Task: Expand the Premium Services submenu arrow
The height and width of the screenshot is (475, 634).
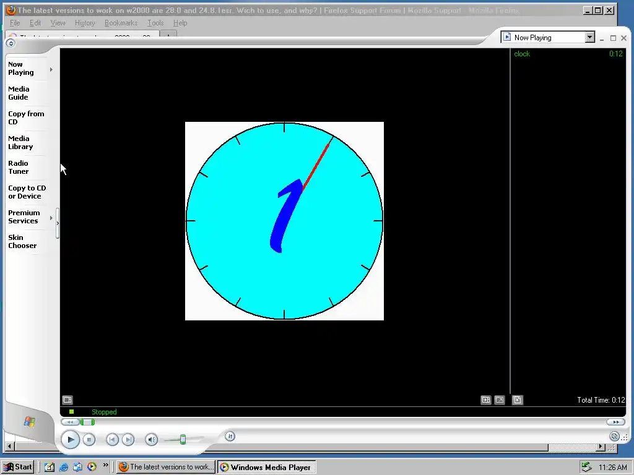Action: (51, 218)
